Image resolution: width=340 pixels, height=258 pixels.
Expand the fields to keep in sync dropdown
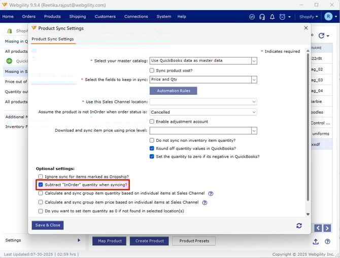coord(203,80)
